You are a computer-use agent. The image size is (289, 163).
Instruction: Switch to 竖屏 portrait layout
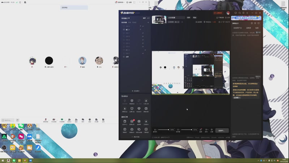(x=148, y=18)
